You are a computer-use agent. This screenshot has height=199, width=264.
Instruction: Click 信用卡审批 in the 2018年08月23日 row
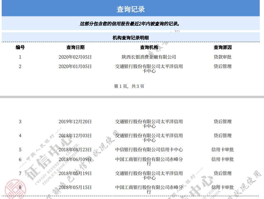[x=222, y=150]
